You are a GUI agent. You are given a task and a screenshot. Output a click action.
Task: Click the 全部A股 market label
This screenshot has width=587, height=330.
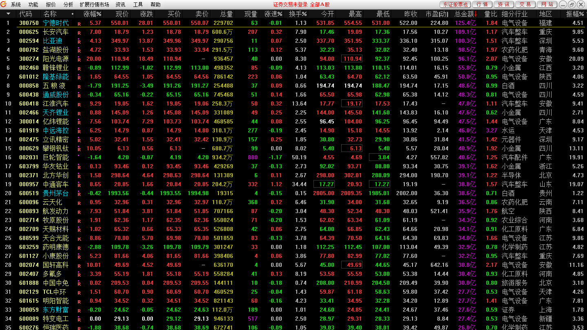point(320,4)
